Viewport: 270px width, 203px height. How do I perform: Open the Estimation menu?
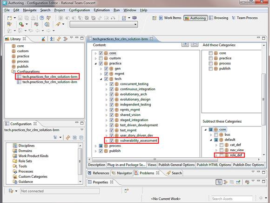101,10
